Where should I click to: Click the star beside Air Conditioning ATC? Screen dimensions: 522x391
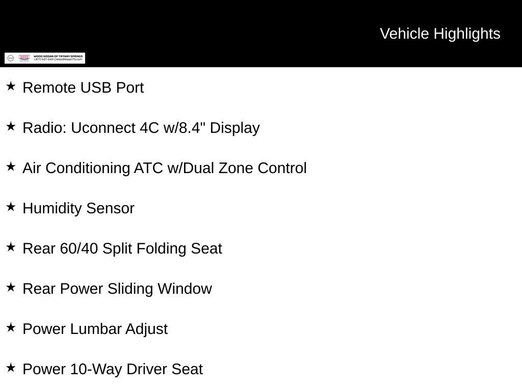coord(11,167)
